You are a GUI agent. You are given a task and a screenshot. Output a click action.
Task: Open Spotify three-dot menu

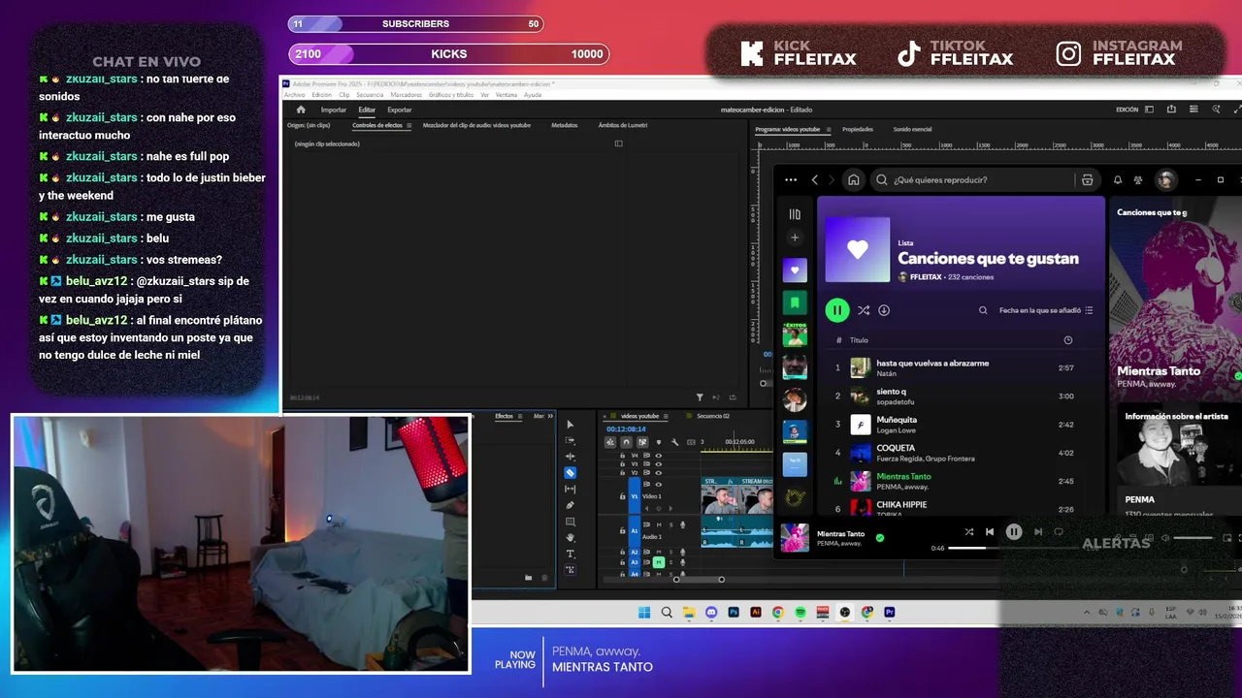point(791,179)
